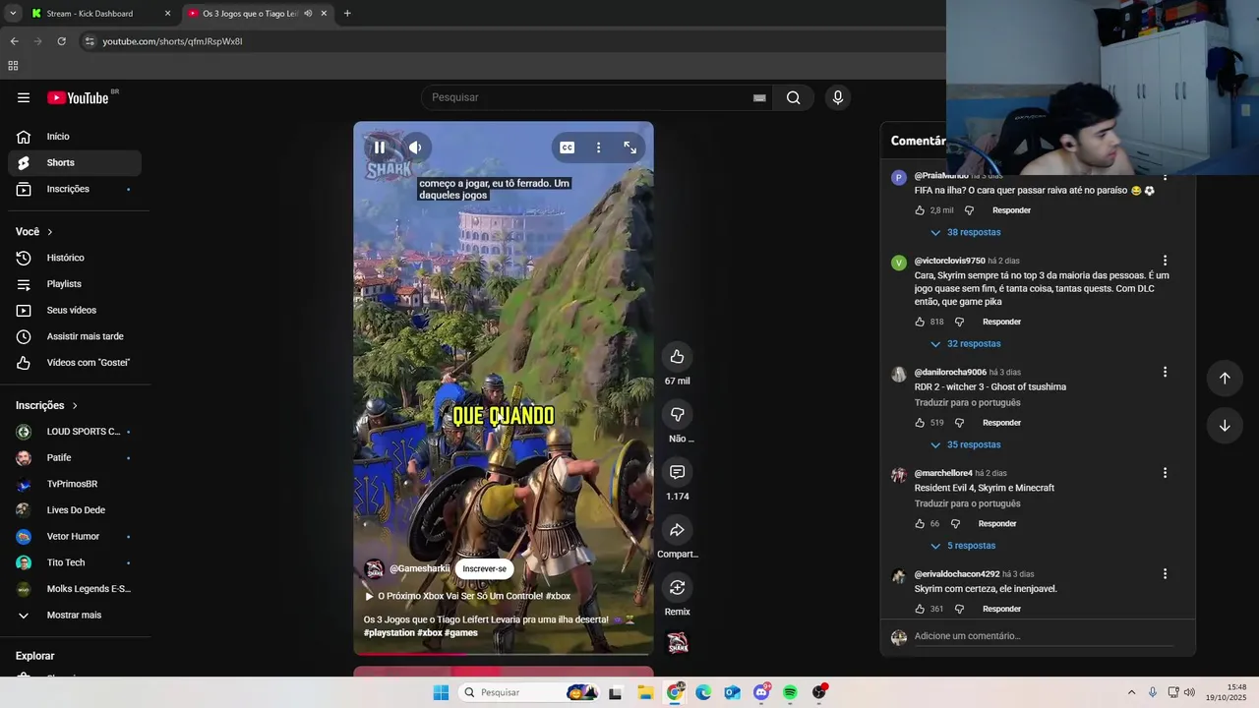Like the Short with 67 mil likes
This screenshot has height=708, width=1259.
[x=677, y=356]
